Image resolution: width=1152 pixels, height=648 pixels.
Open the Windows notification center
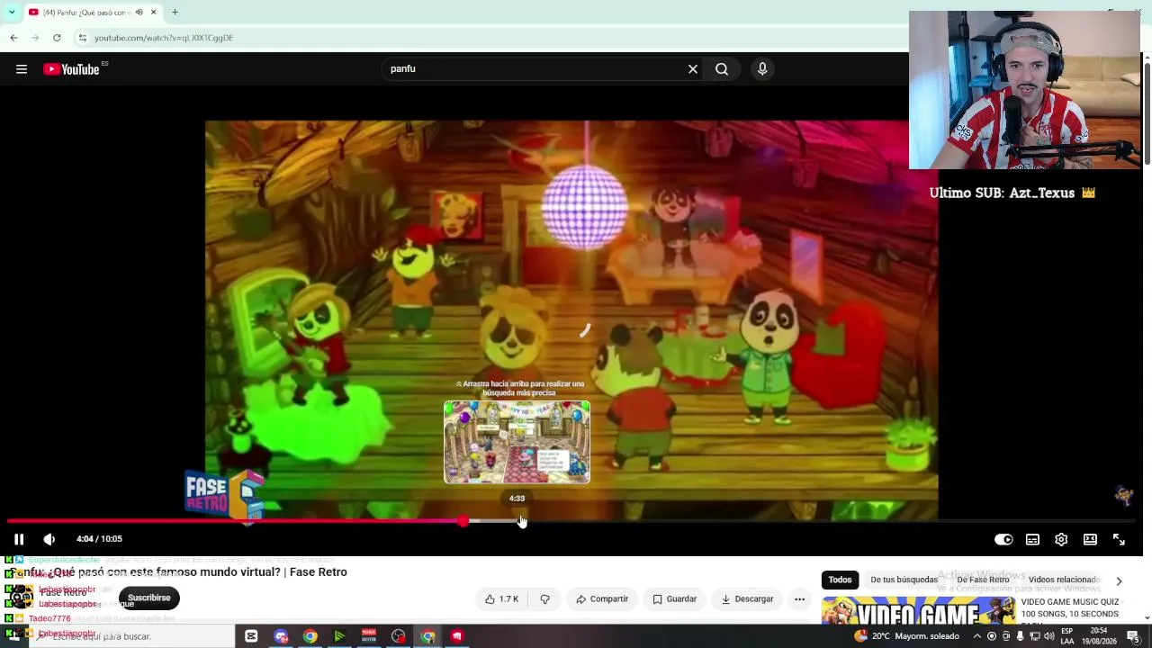(x=1134, y=636)
